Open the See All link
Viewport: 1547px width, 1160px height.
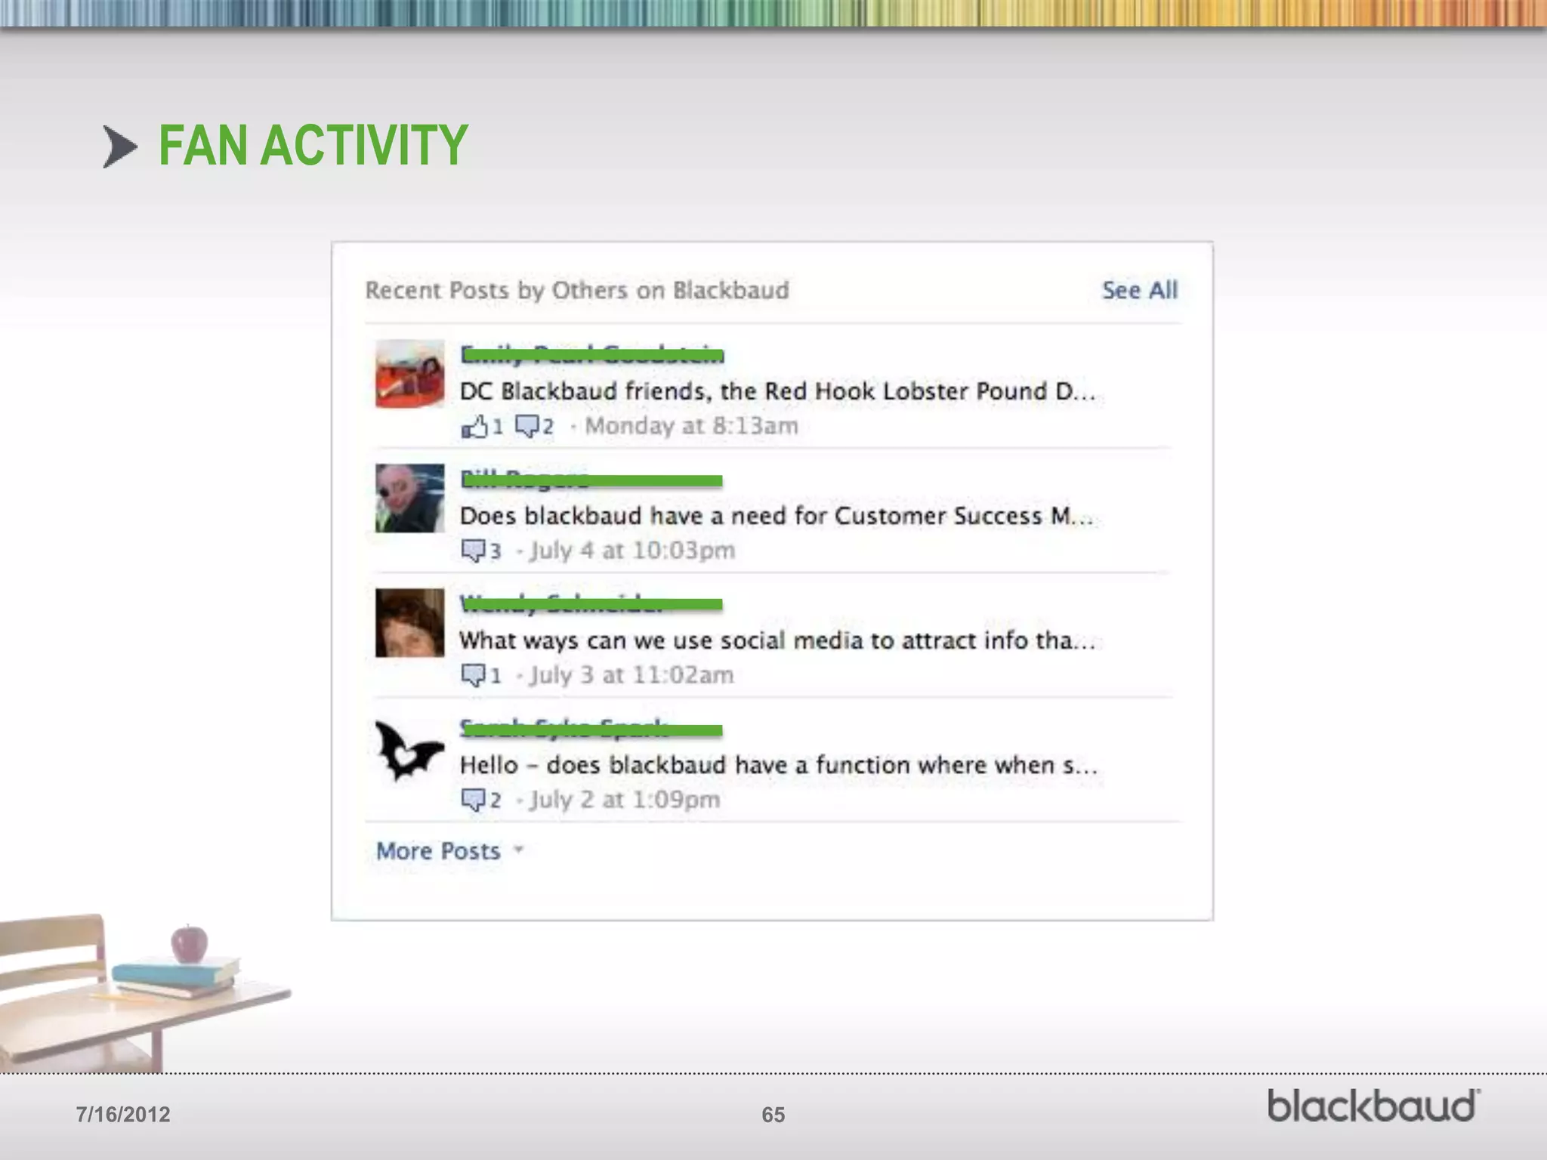1139,290
